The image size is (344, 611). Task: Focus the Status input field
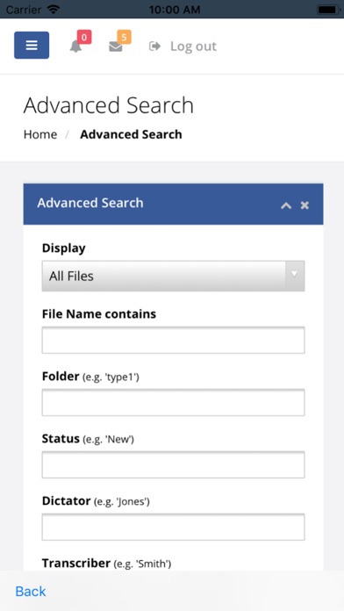click(x=174, y=465)
